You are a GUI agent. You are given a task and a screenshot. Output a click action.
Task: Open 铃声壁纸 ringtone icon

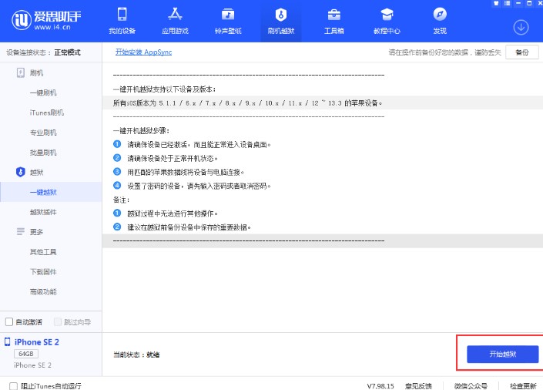tap(228, 15)
